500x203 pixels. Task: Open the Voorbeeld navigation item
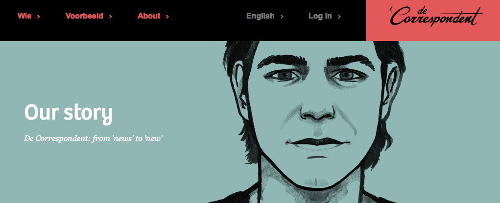(84, 16)
